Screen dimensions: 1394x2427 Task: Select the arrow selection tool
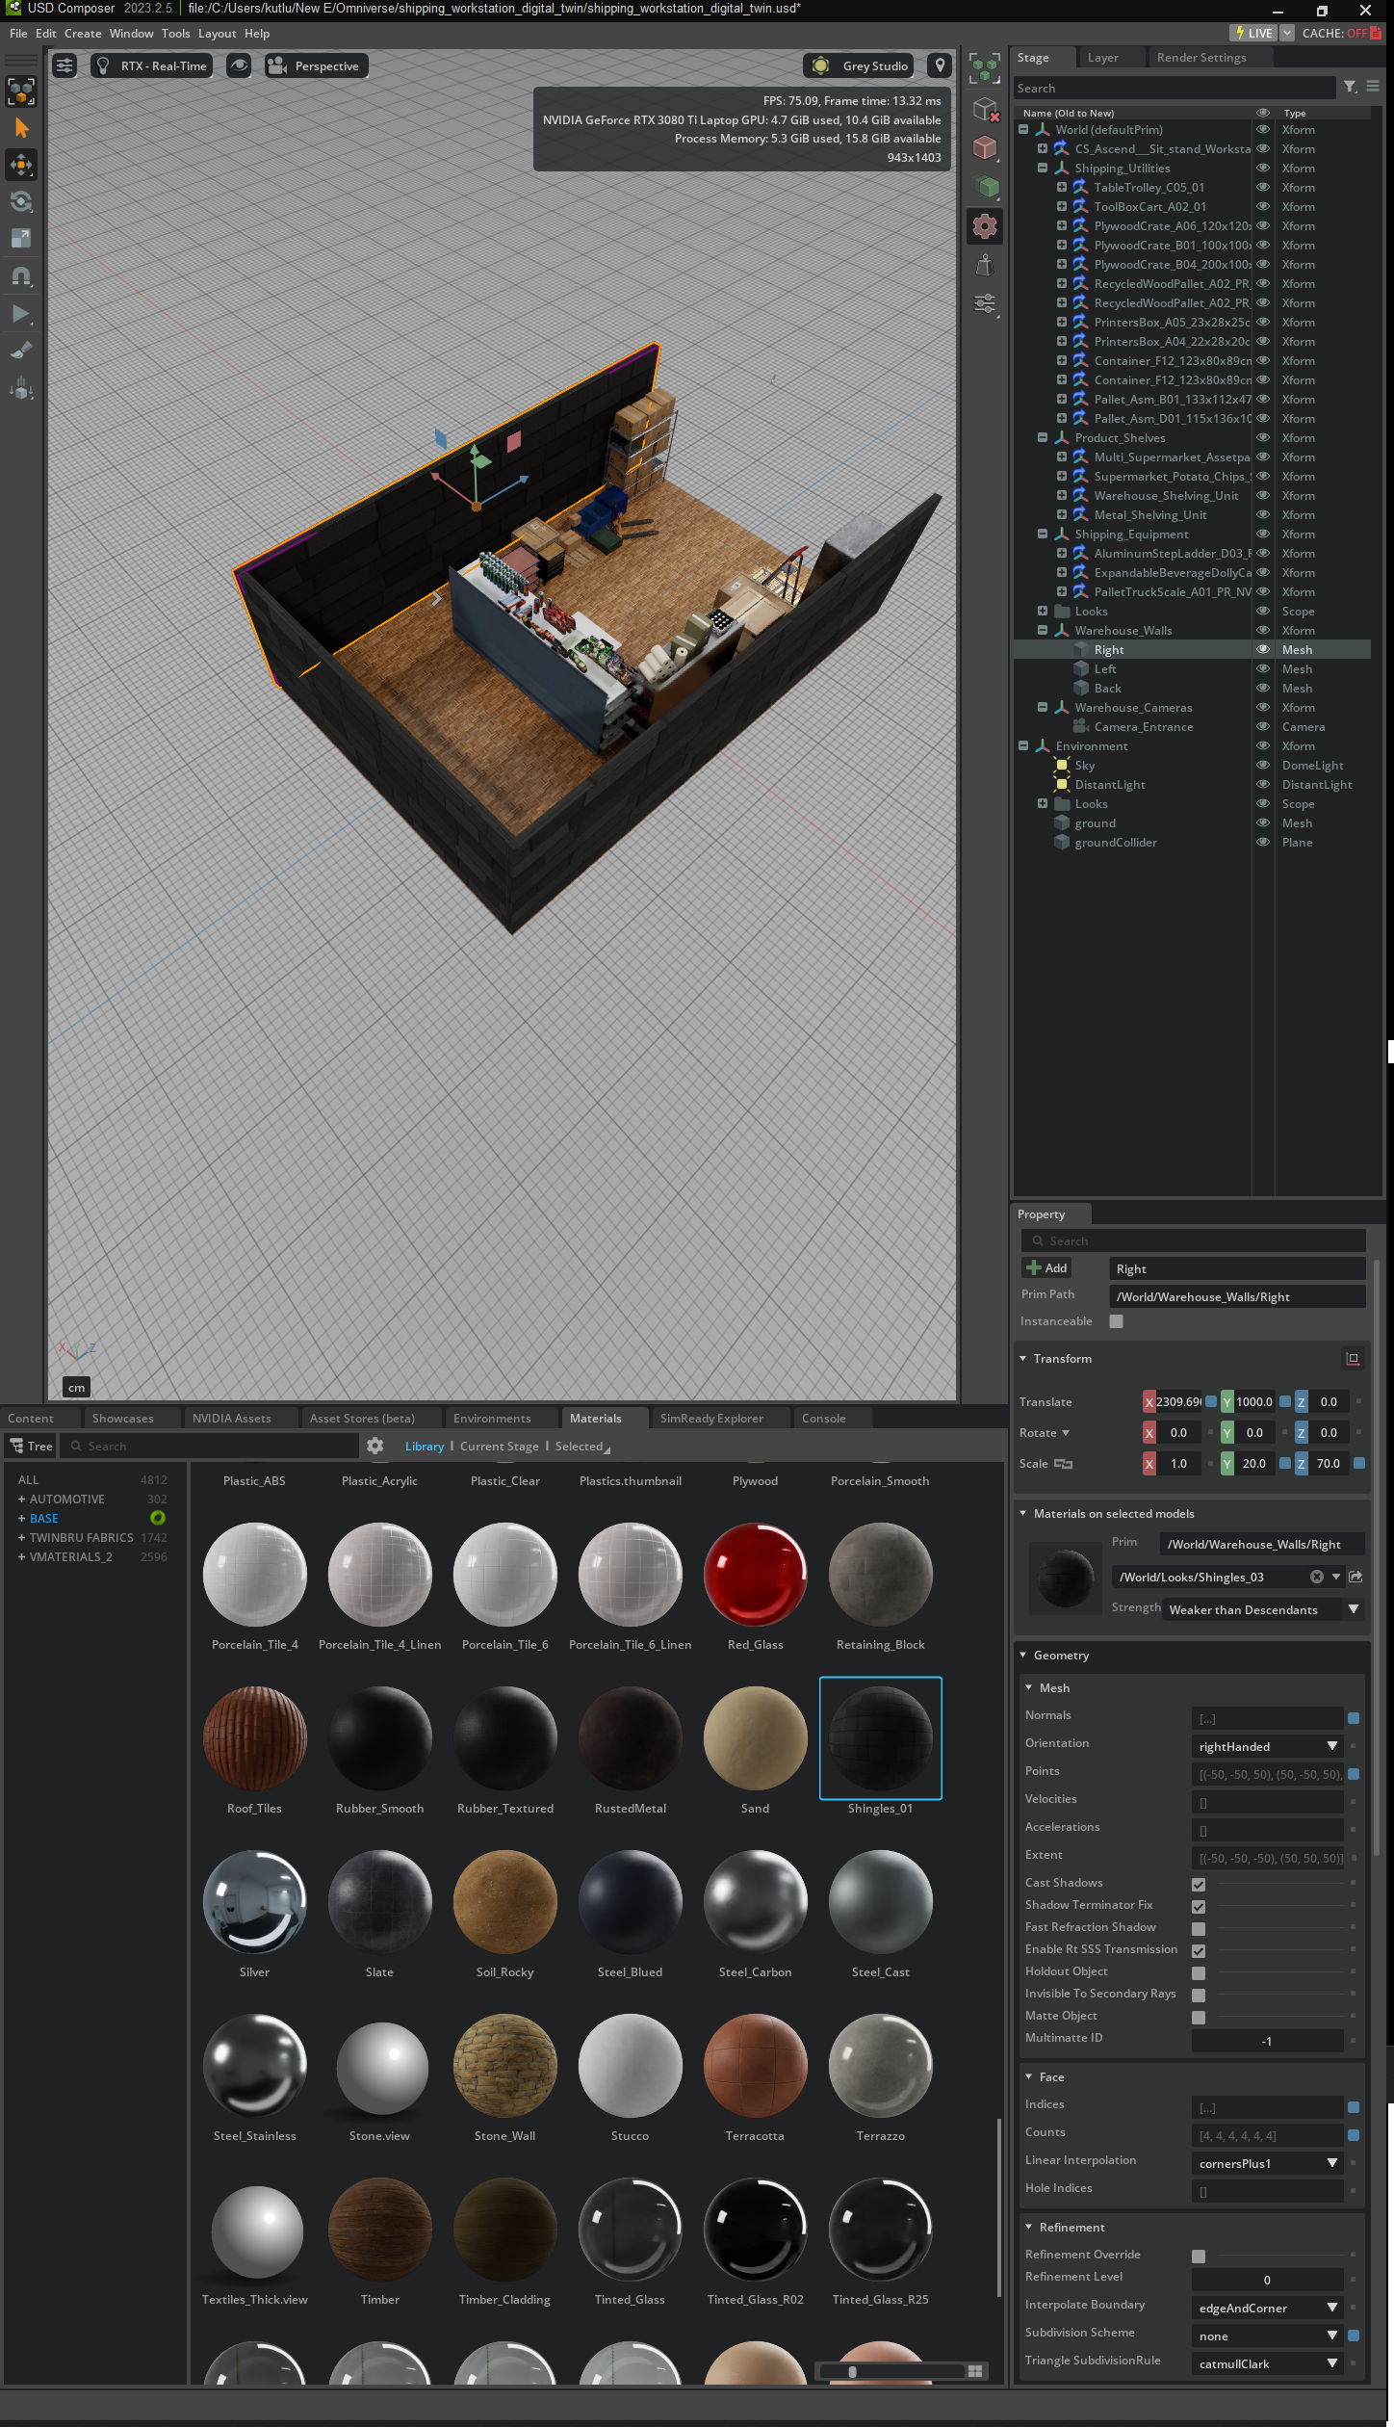pyautogui.click(x=21, y=128)
